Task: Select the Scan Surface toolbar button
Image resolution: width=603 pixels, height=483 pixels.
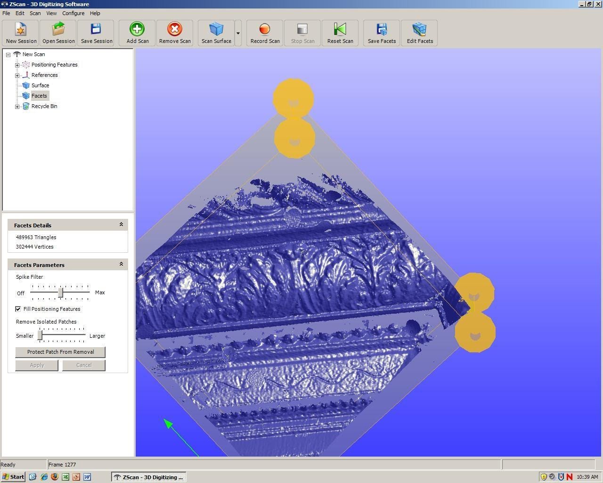Action: click(216, 33)
